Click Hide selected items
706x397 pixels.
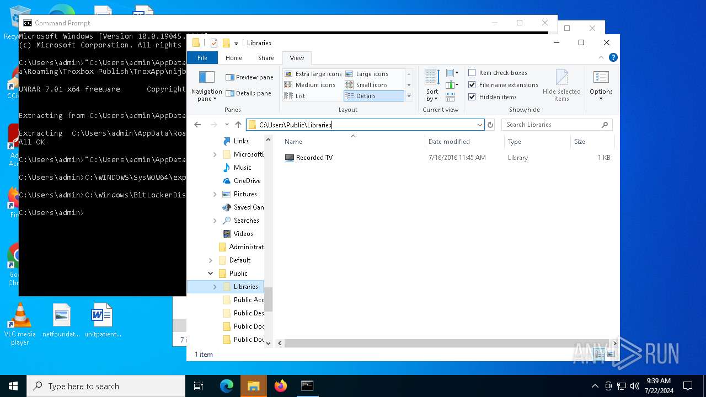(x=561, y=85)
